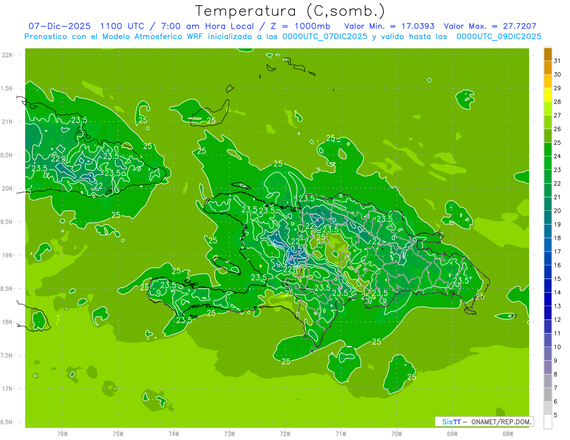The image size is (570, 440).
Task: Click longitude label '71W'
Action: coord(341,434)
